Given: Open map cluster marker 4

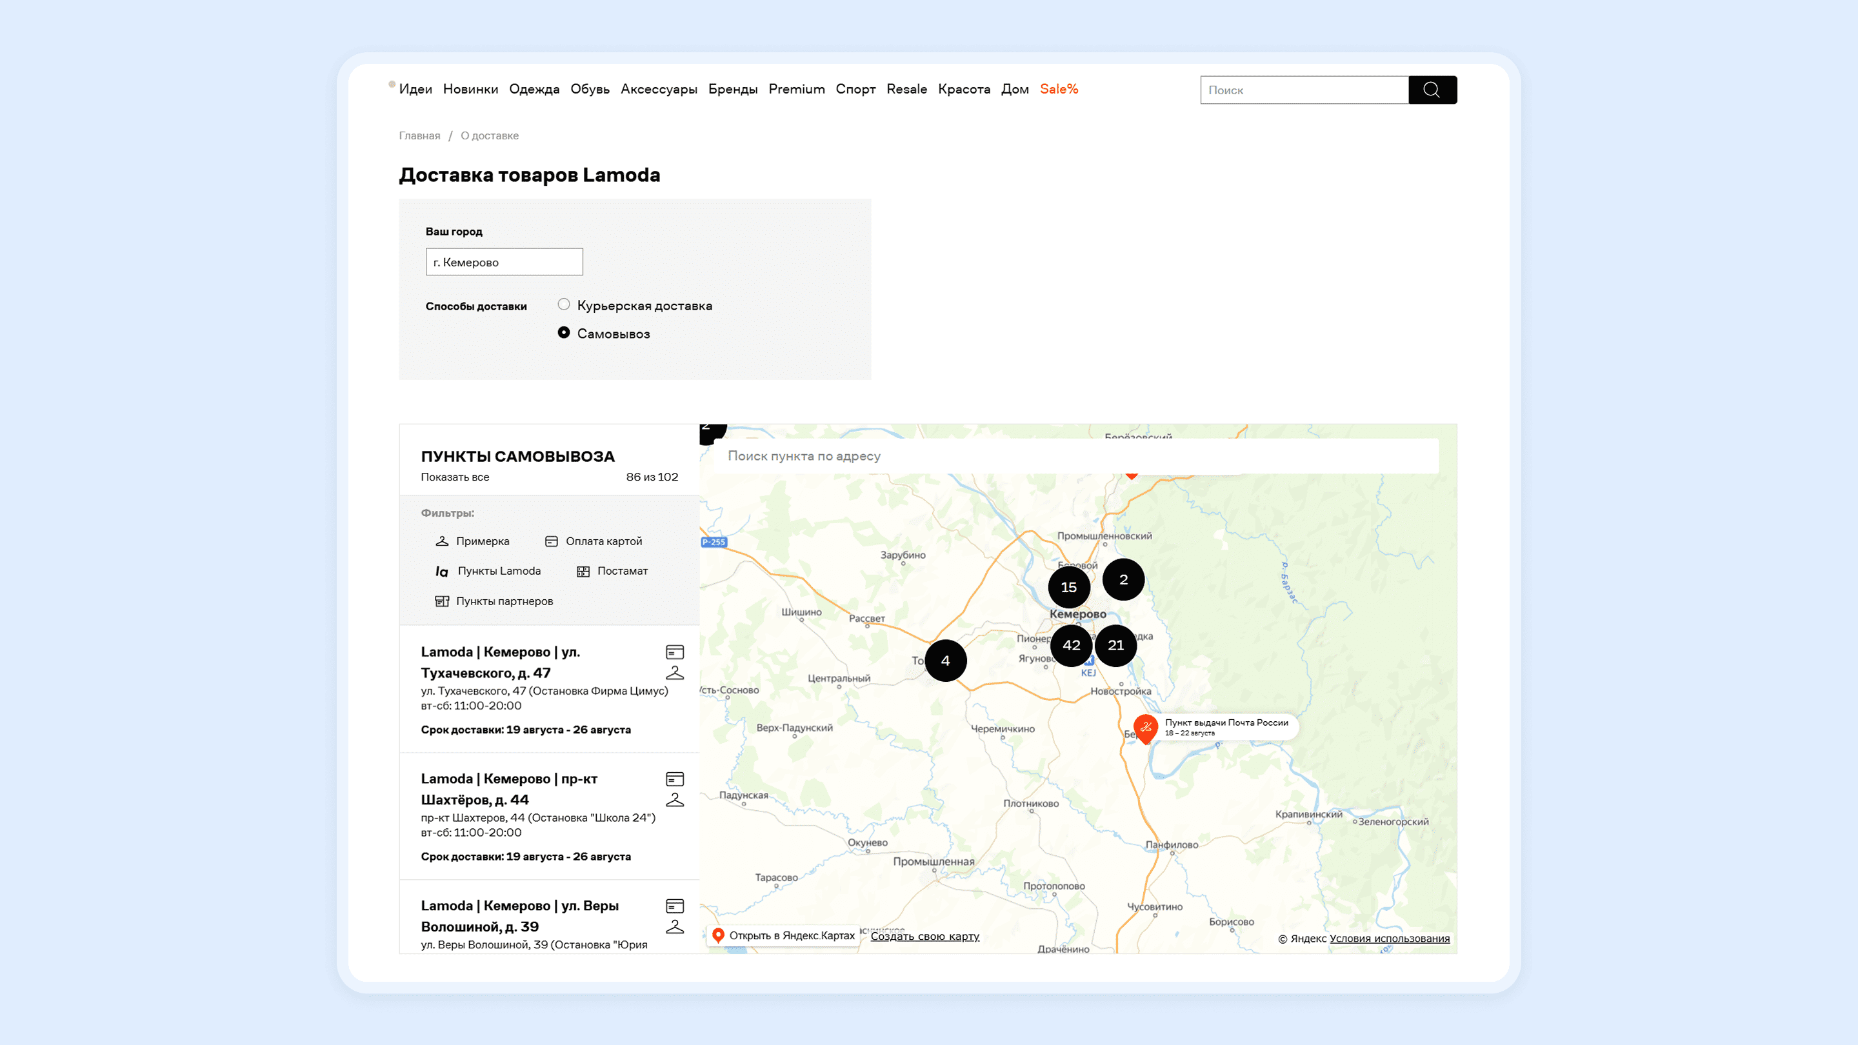Looking at the screenshot, I should [946, 661].
